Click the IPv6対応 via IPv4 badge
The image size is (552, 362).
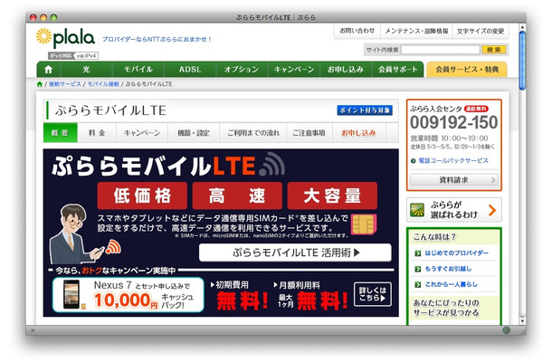[x=73, y=55]
